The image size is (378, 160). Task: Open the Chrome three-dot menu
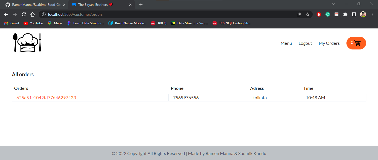[x=372, y=14]
